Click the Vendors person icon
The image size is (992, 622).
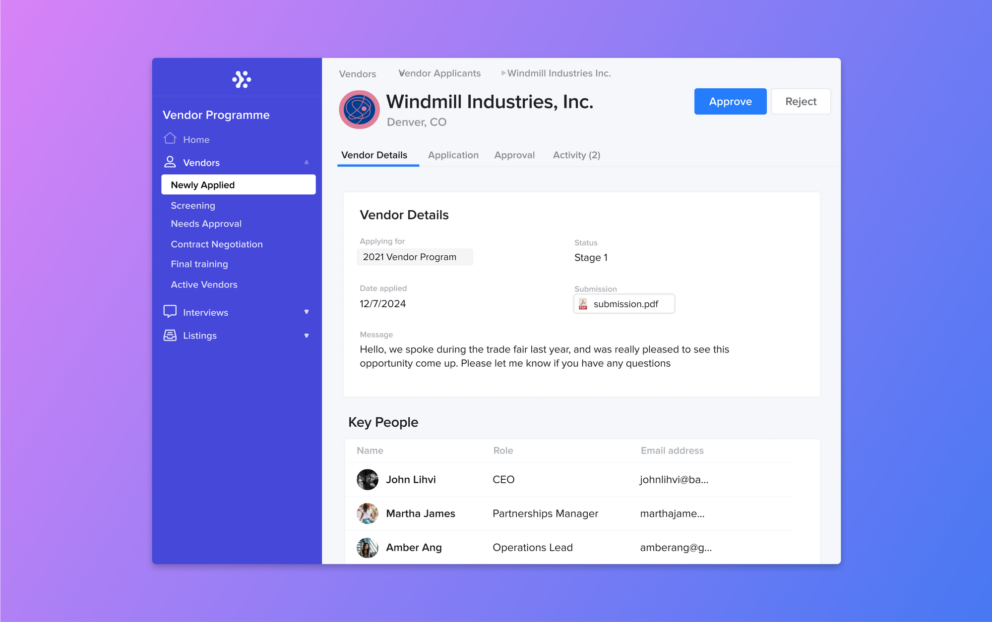[x=170, y=162]
